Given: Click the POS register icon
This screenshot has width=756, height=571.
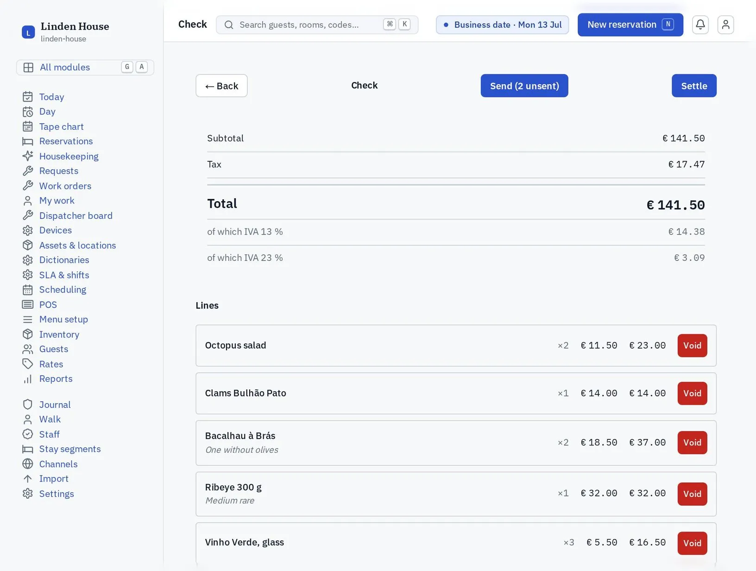Looking at the screenshot, I should coord(28,305).
